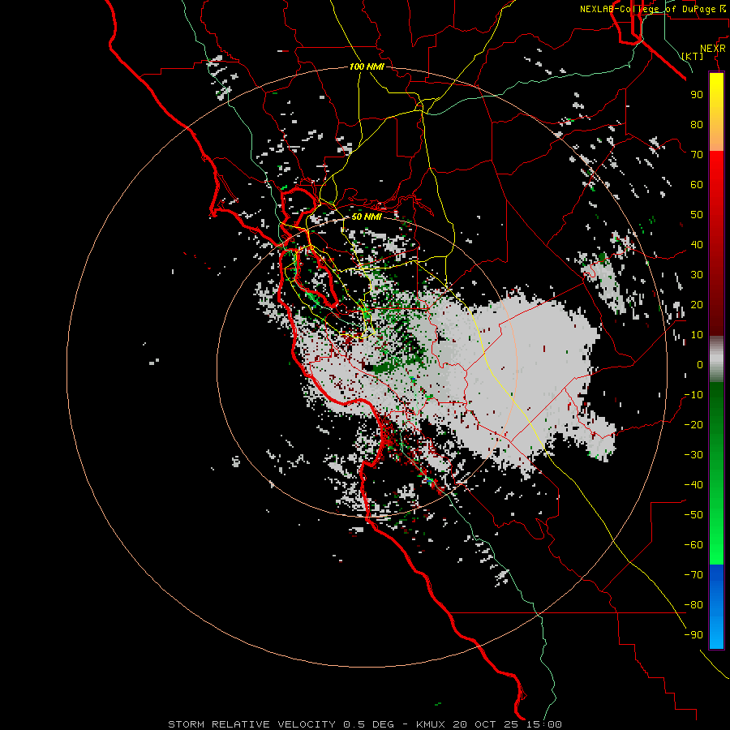Click the -30 value on the velocity scale

[693, 455]
